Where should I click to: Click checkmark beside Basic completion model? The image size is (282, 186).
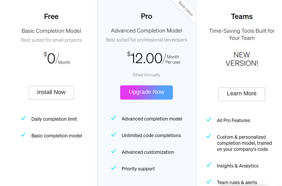click(23, 135)
